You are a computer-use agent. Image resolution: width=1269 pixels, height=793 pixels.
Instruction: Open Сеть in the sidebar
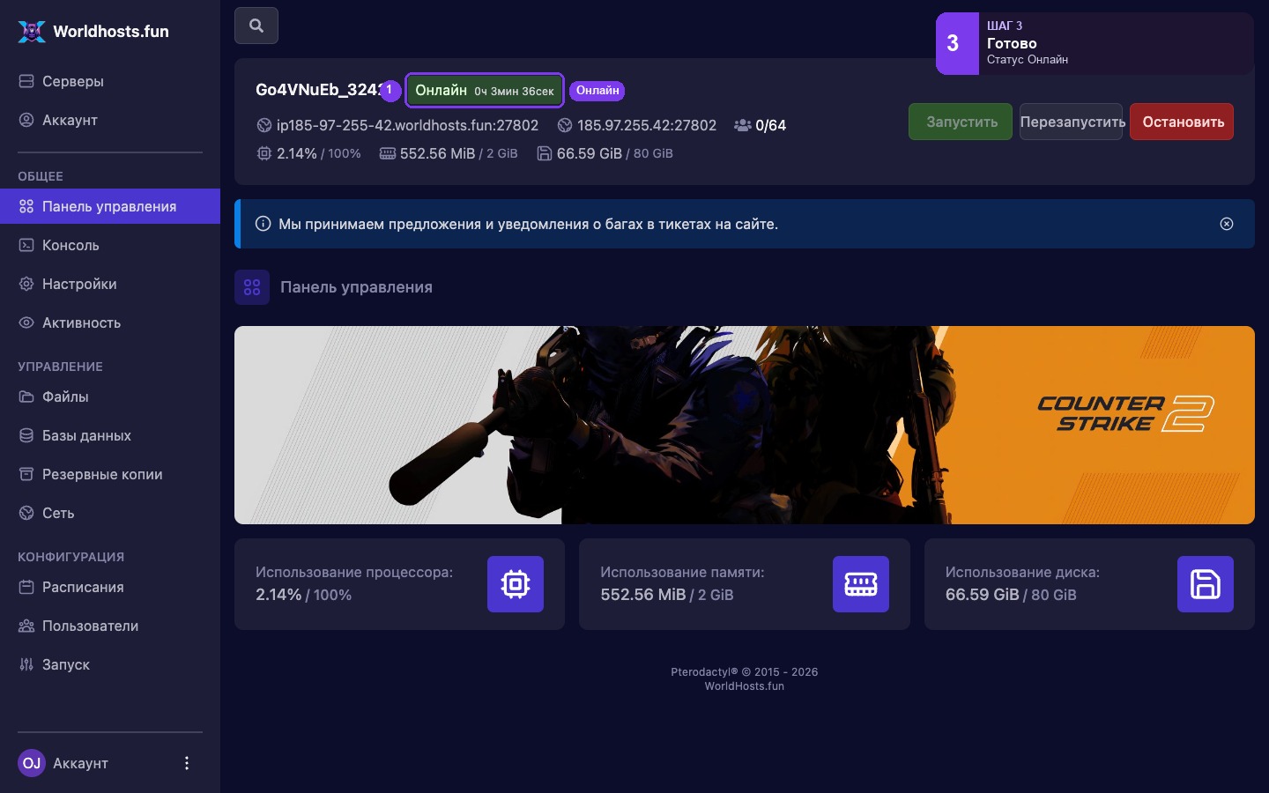pos(110,513)
